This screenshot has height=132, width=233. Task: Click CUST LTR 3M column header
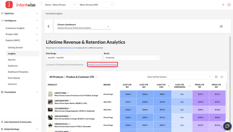coord(127,86)
